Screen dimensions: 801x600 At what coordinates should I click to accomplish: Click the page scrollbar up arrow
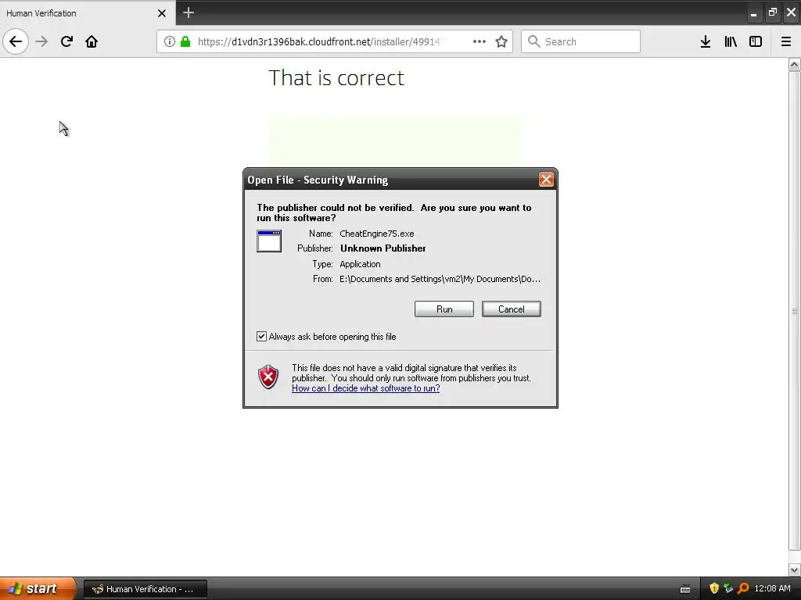point(795,64)
